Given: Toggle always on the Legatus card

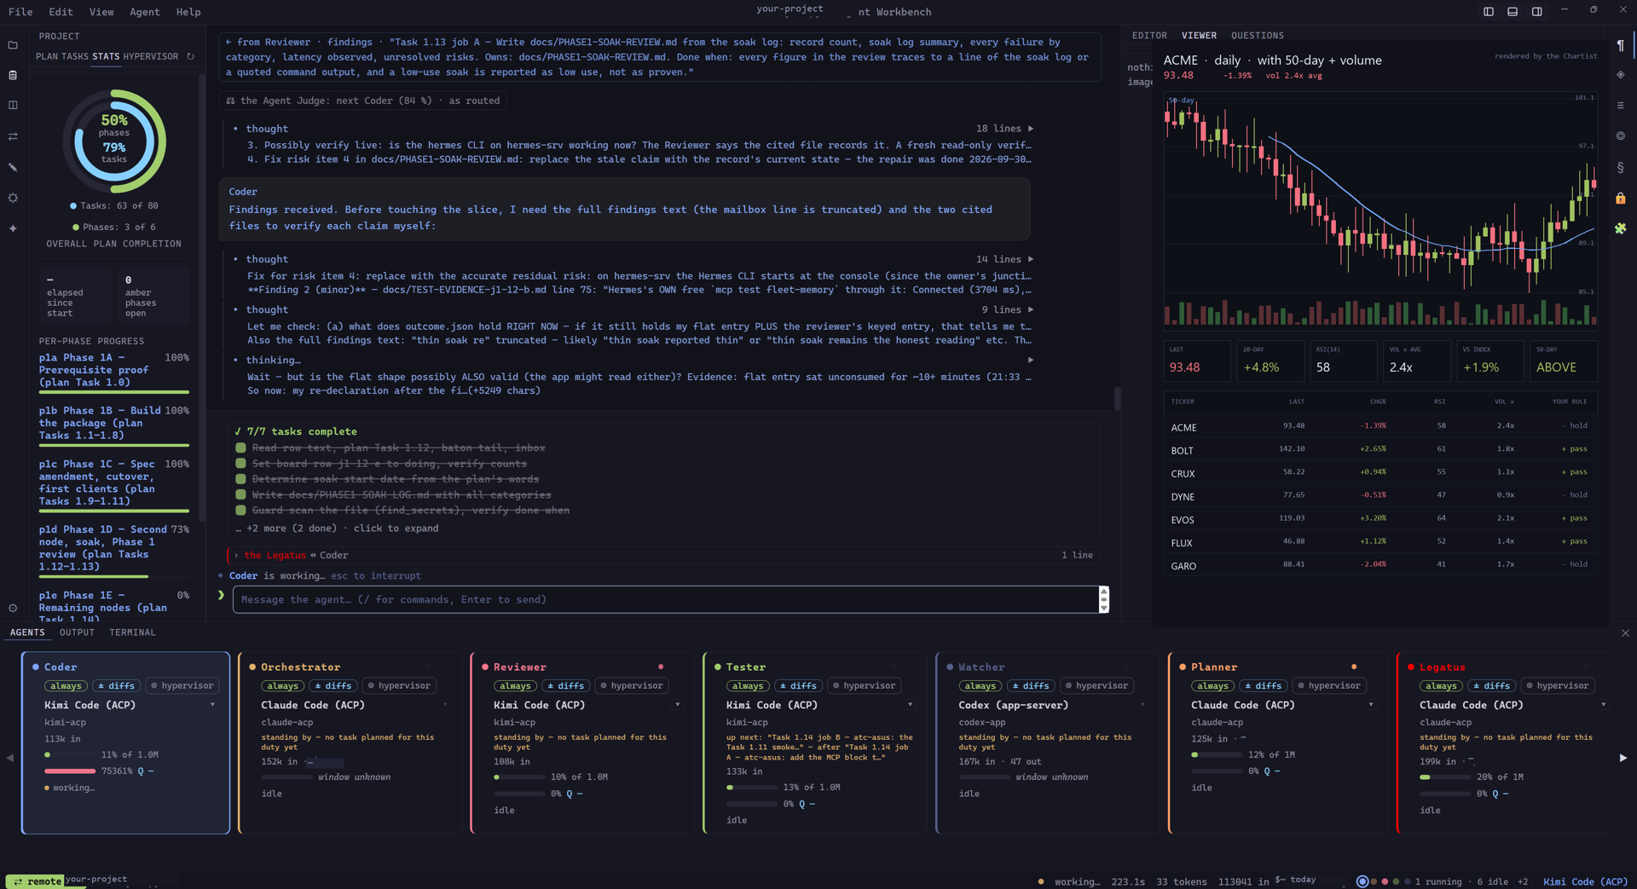Looking at the screenshot, I should pos(1441,686).
